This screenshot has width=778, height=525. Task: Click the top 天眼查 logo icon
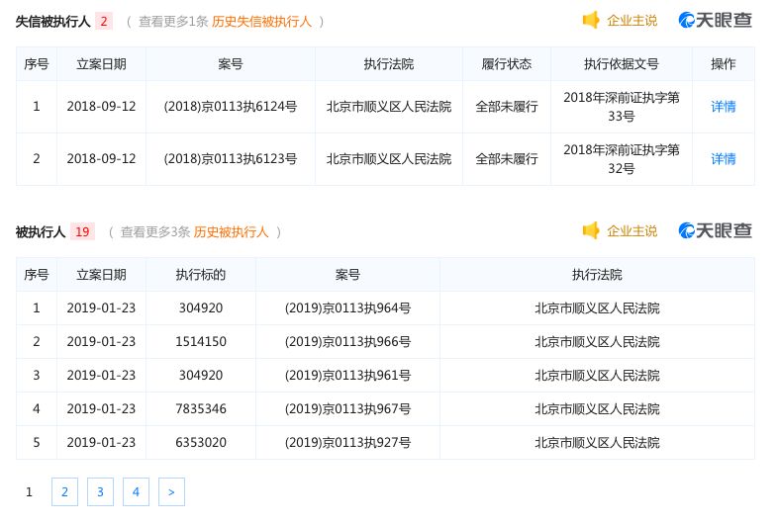pyautogui.click(x=688, y=20)
